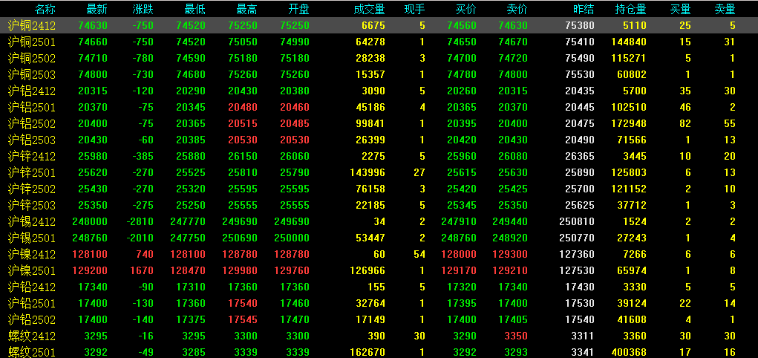This screenshot has width=758, height=358.
Task: Select the 沪锡2412 contract name
Action: 32,222
